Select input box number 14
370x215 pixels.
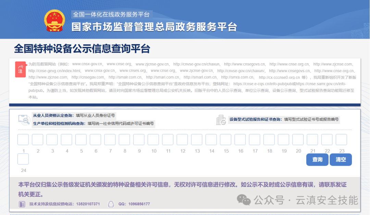tap(211, 140)
